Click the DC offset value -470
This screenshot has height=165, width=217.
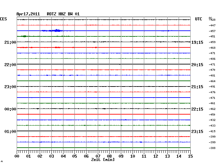(212, 70)
